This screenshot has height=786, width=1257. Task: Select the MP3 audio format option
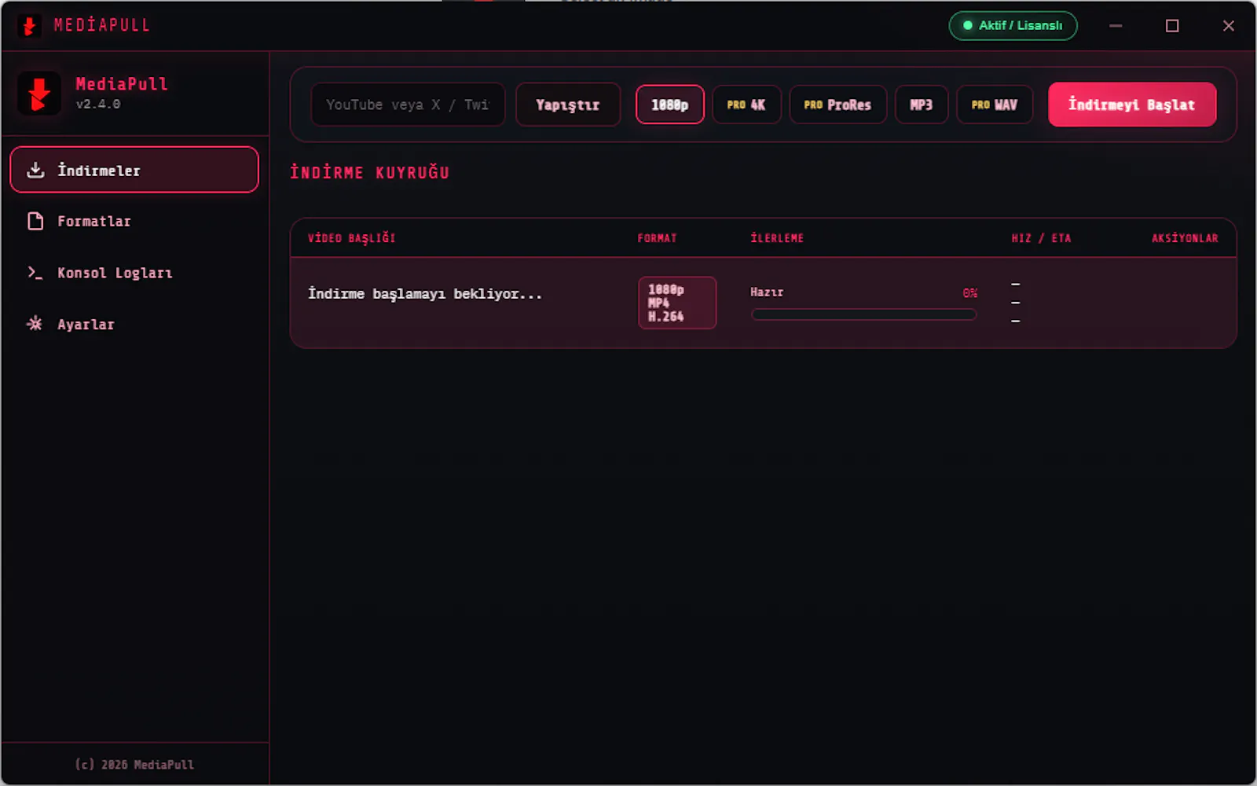[922, 105]
